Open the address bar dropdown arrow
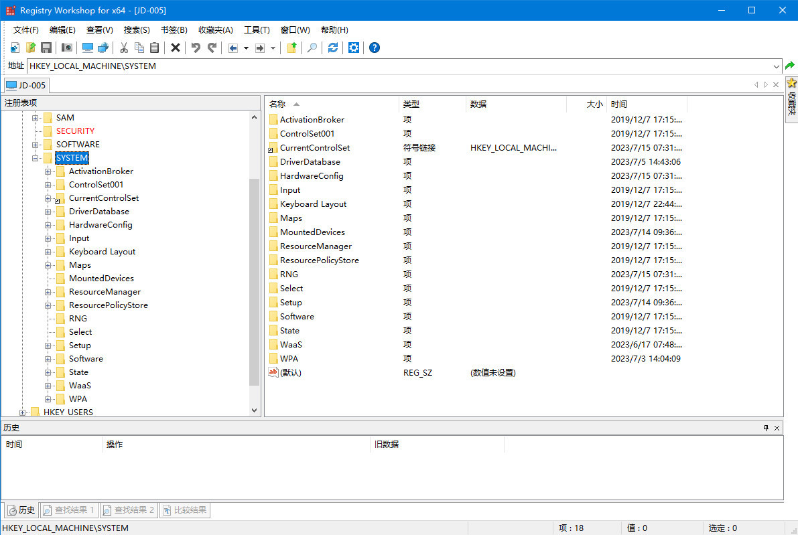This screenshot has height=535, width=798. coord(777,66)
